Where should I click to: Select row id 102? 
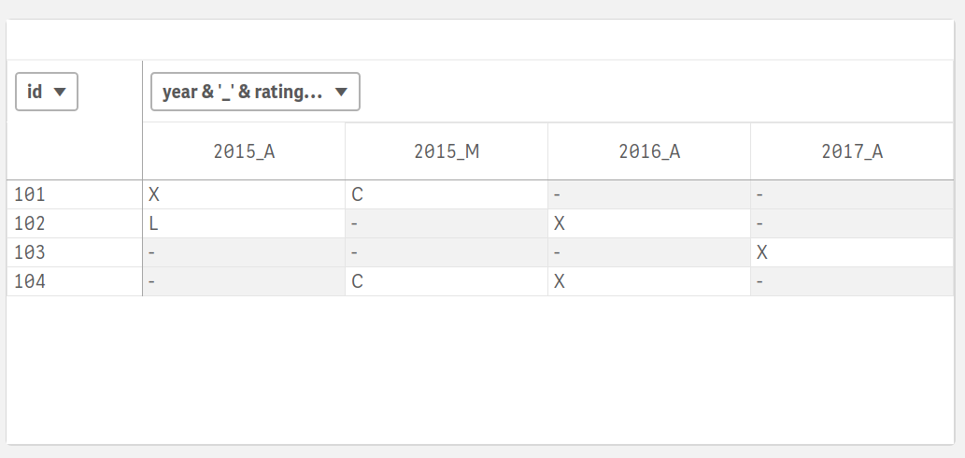[30, 224]
